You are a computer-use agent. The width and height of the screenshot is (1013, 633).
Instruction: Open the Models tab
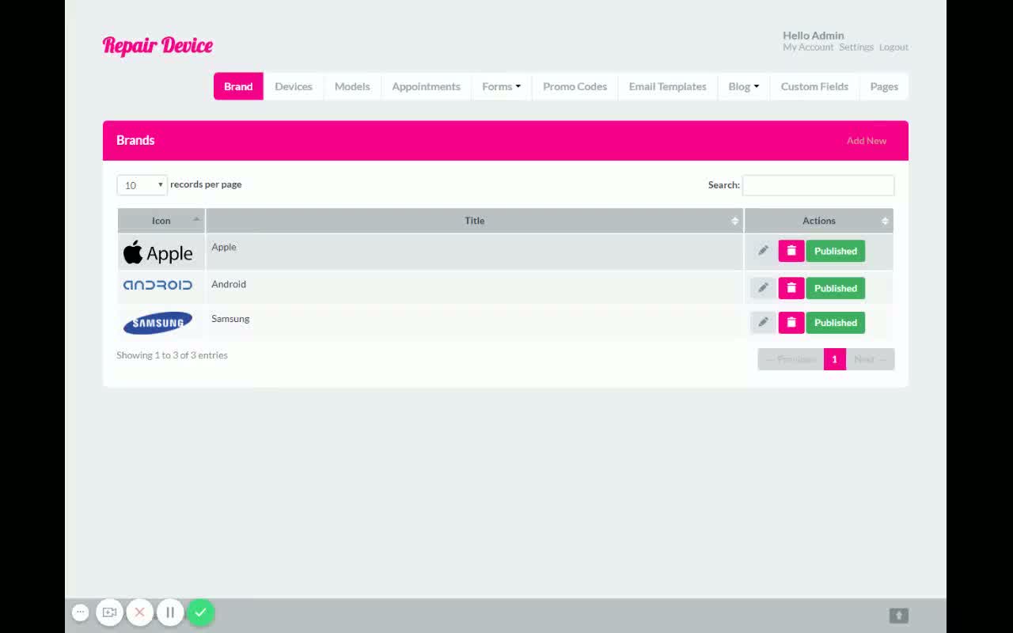(x=352, y=86)
